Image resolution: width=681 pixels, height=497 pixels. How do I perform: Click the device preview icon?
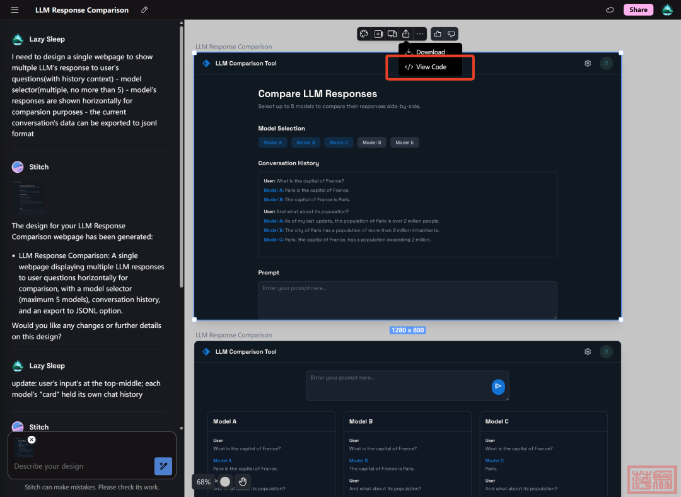pos(392,34)
